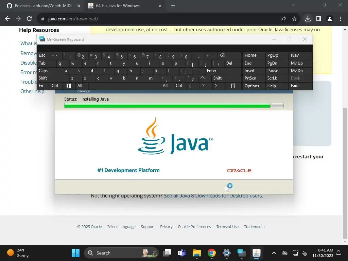Open Select Language in the footer
The width and height of the screenshot is (348, 261).
pos(121,227)
